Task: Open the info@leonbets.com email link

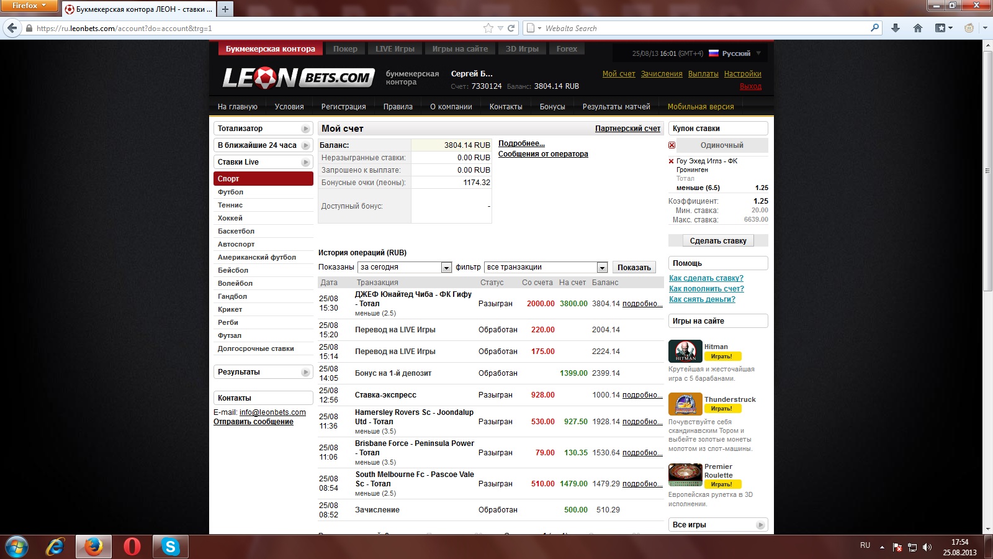Action: [x=272, y=412]
